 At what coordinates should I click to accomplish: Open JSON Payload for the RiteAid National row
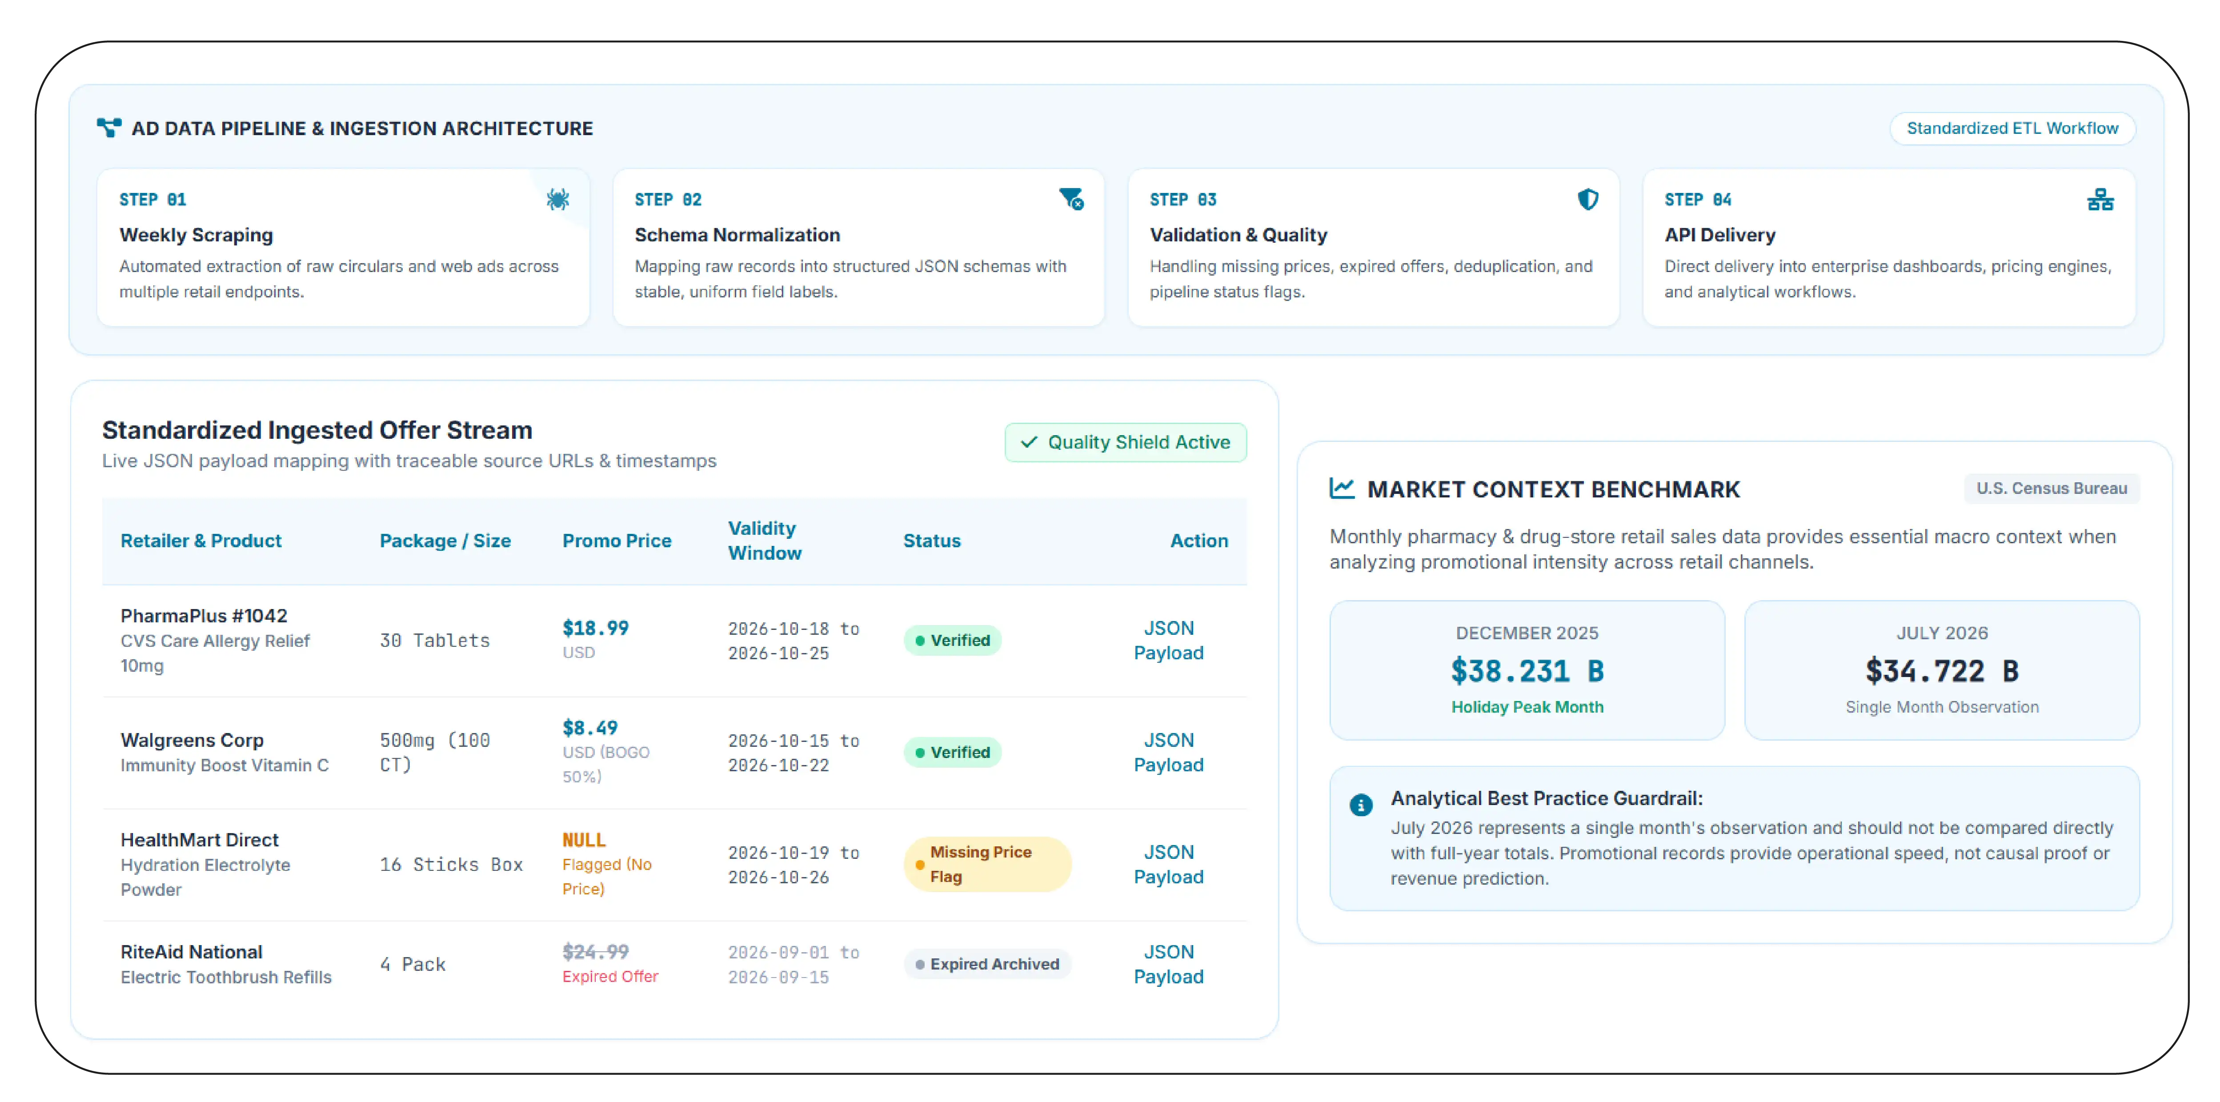pyautogui.click(x=1168, y=964)
